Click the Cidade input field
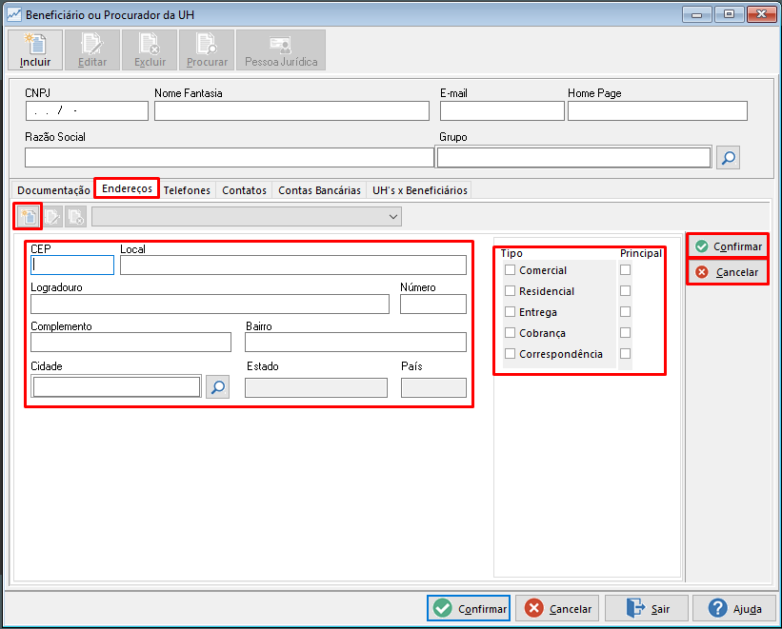782x629 pixels. (x=117, y=386)
